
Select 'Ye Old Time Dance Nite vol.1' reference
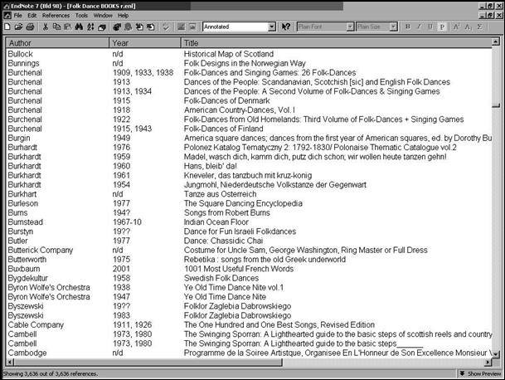point(234,288)
